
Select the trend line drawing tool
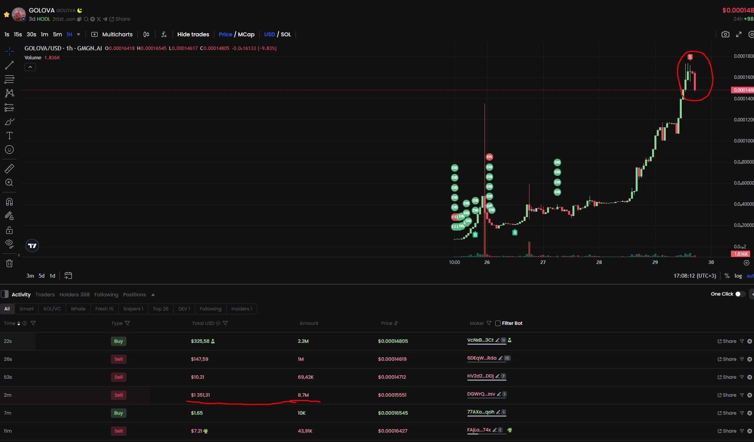click(9, 65)
